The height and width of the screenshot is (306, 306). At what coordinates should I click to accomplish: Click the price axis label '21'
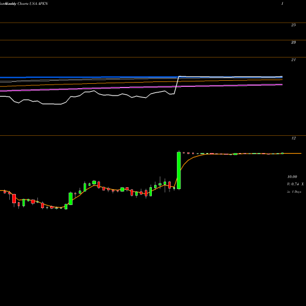[293, 60]
